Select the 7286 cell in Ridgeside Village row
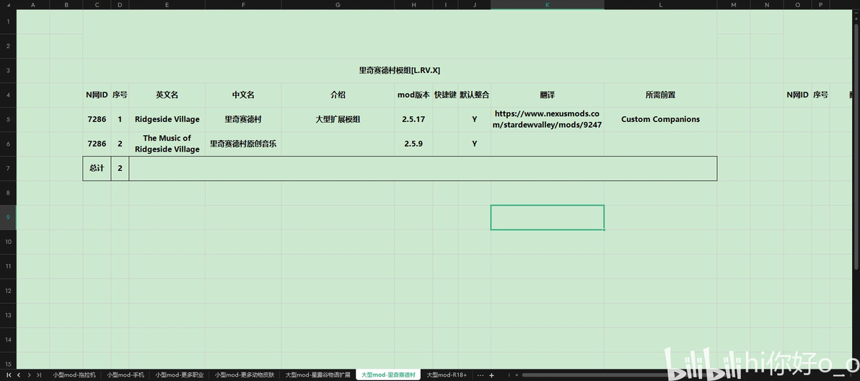This screenshot has width=860, height=381. [x=97, y=119]
